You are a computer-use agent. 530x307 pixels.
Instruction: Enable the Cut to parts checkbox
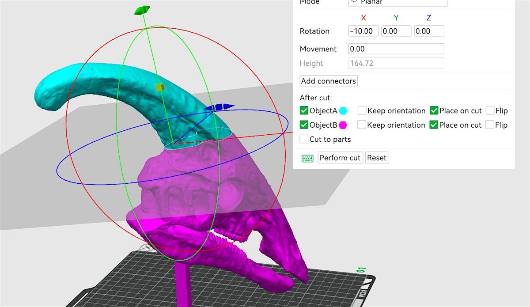pyautogui.click(x=304, y=139)
